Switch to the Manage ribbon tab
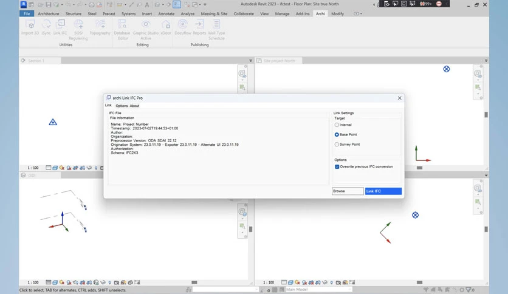 [x=282, y=13]
